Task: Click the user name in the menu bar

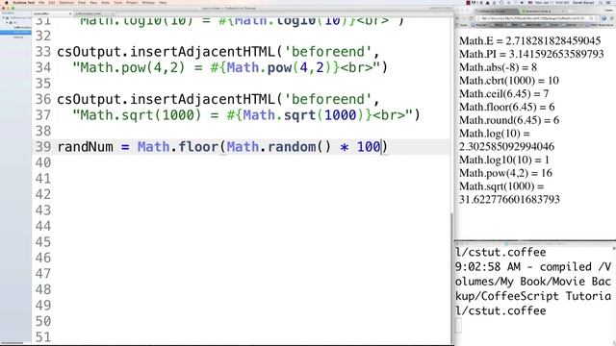Action: pyautogui.click(x=583, y=3)
